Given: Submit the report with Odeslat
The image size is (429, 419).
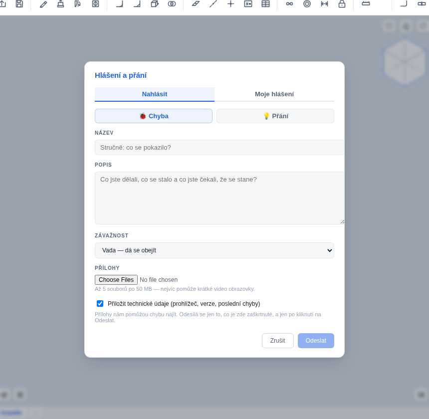Looking at the screenshot, I should pos(316,341).
